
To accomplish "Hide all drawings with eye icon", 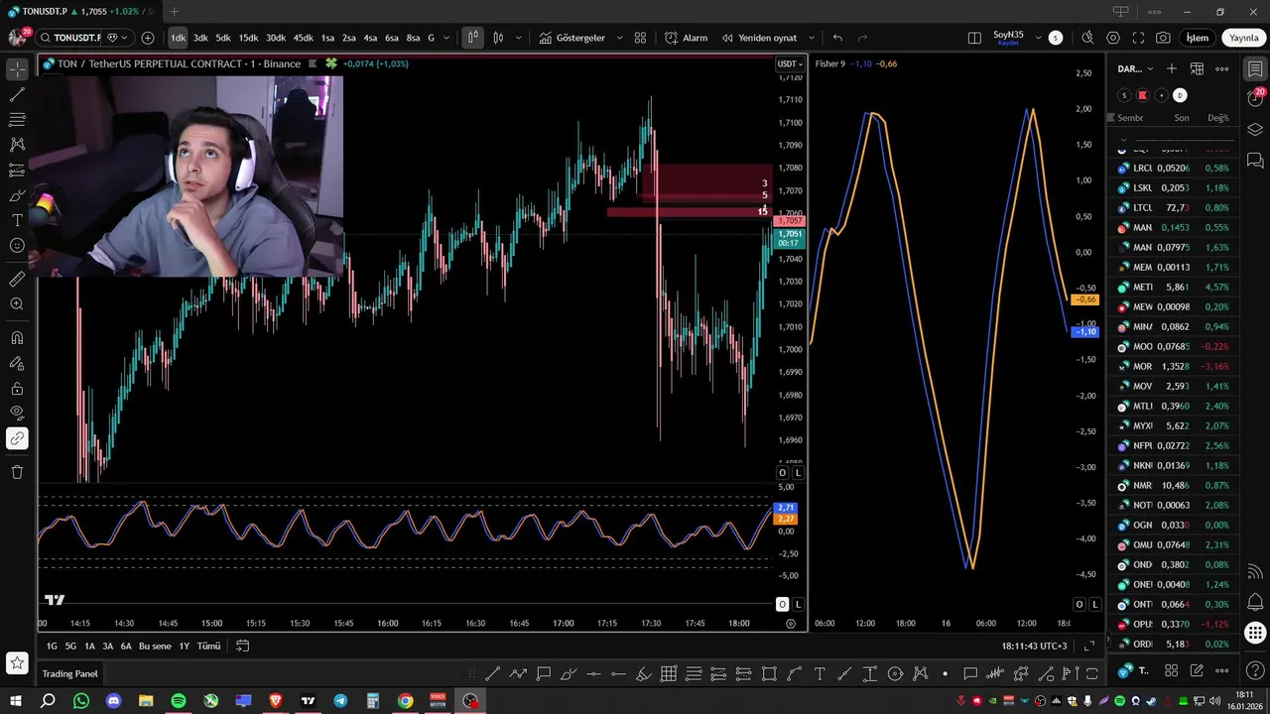I will tap(17, 413).
